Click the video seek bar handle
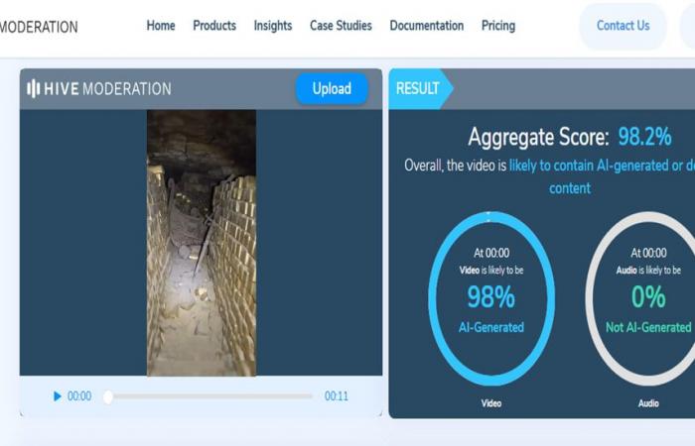This screenshot has height=446, width=695. coord(108,396)
